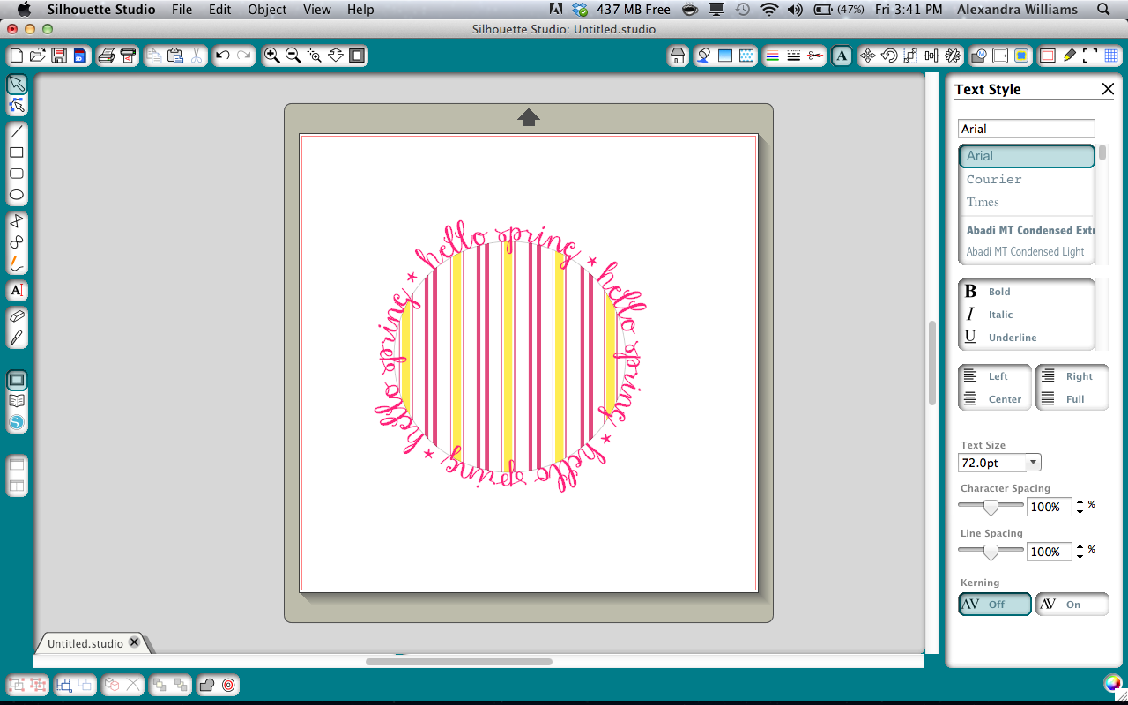The height and width of the screenshot is (705, 1128).
Task: Select the Curve shape tool
Action: pos(17,241)
